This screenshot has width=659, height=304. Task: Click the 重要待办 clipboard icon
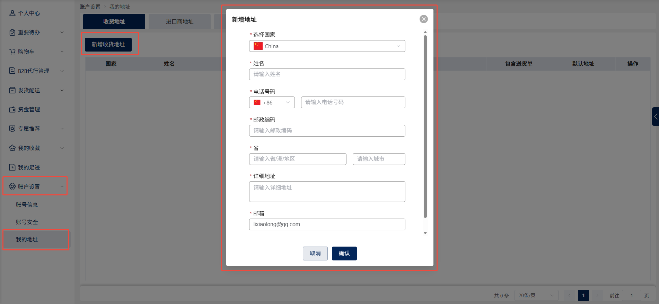pyautogui.click(x=12, y=32)
